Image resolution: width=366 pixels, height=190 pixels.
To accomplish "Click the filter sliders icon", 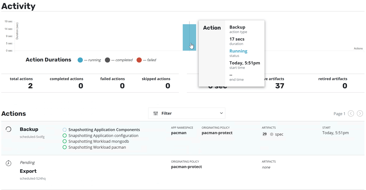I will [x=156, y=114].
